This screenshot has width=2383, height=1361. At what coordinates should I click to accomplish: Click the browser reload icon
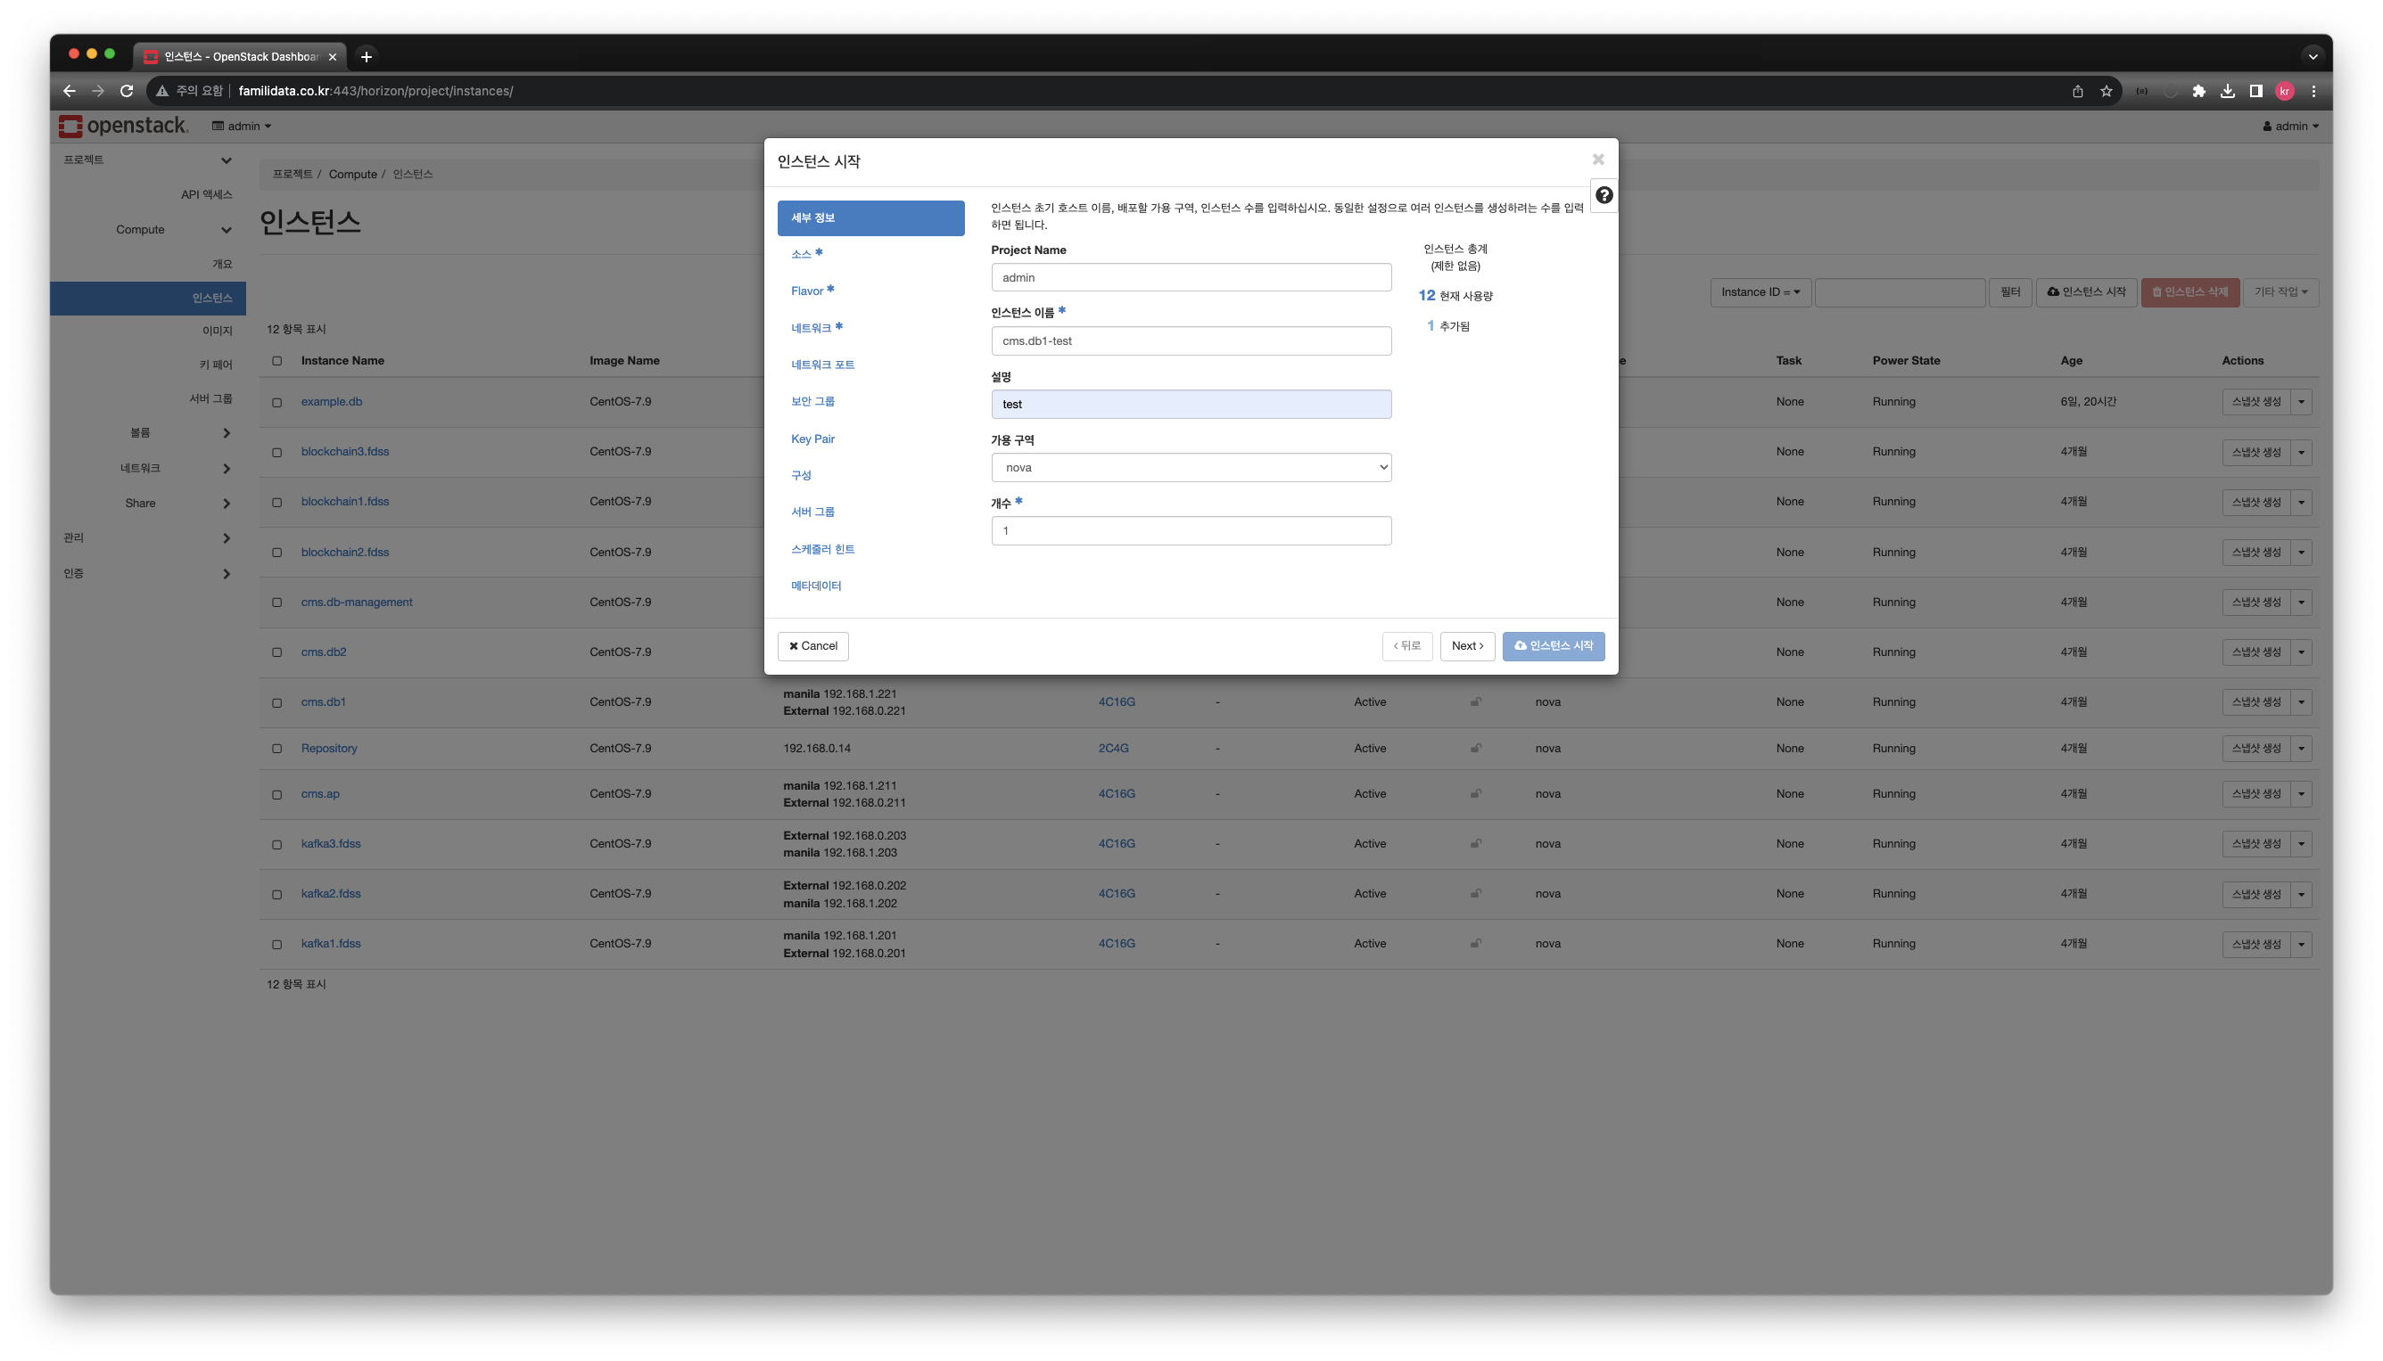click(x=128, y=91)
